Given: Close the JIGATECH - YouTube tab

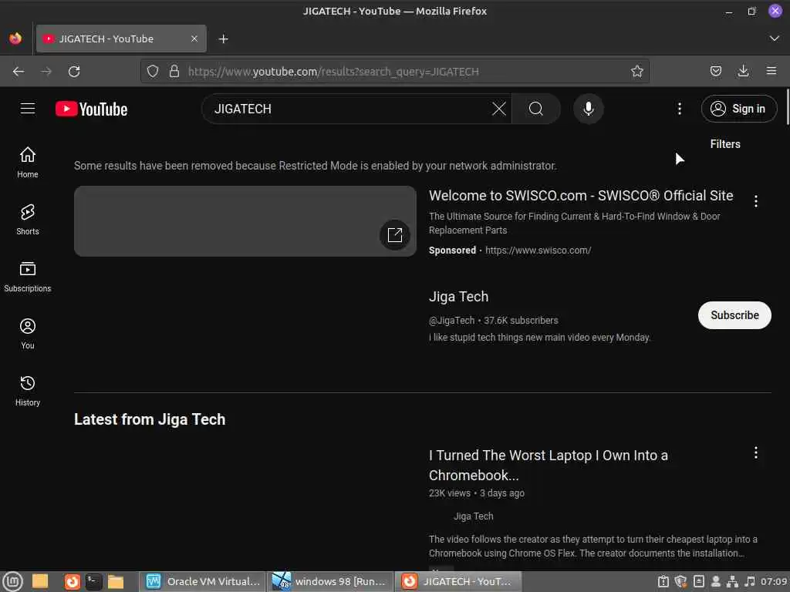Looking at the screenshot, I should point(194,39).
